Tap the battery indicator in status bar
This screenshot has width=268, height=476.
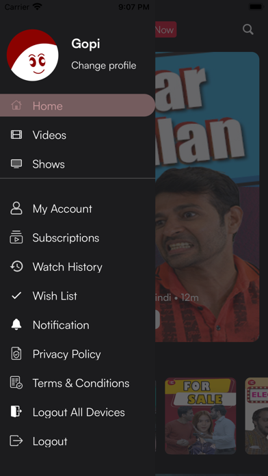[x=256, y=7]
